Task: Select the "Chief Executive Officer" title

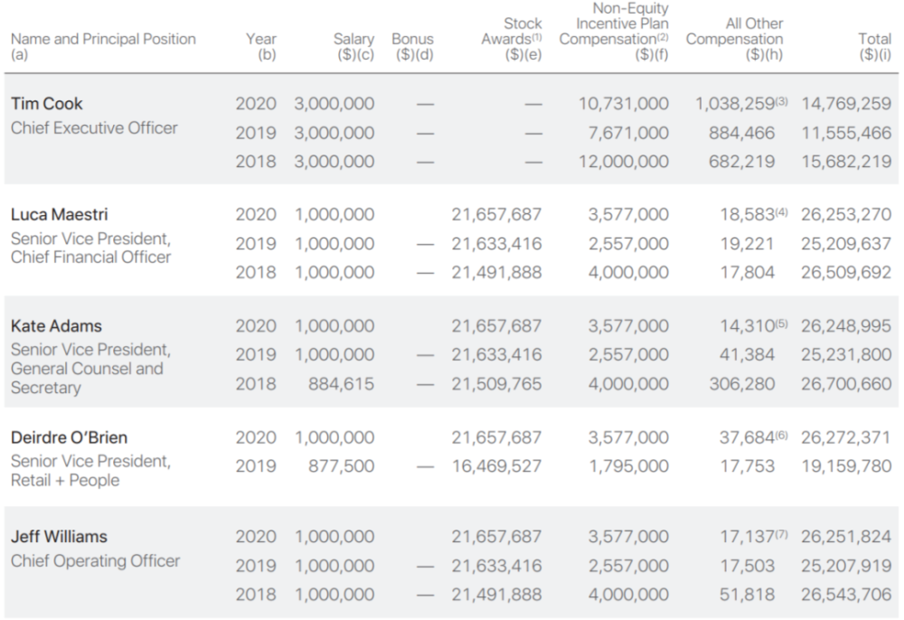Action: [x=94, y=128]
